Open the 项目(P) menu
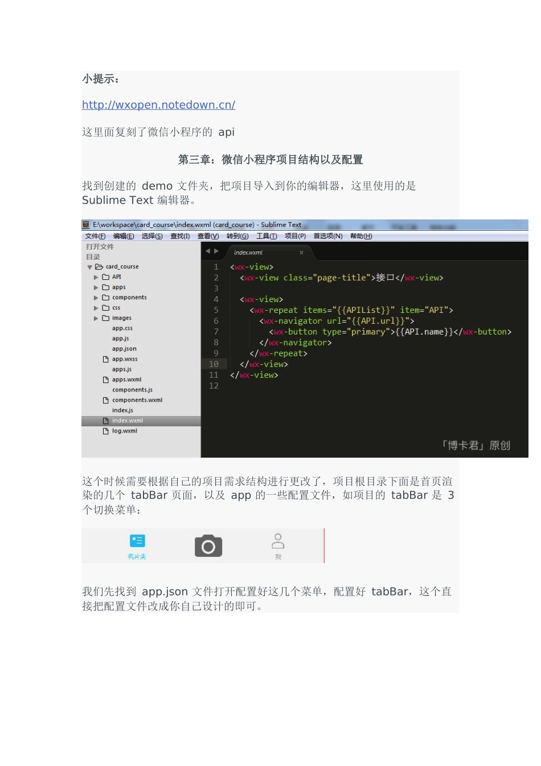This screenshot has height=766, width=541. [x=295, y=236]
